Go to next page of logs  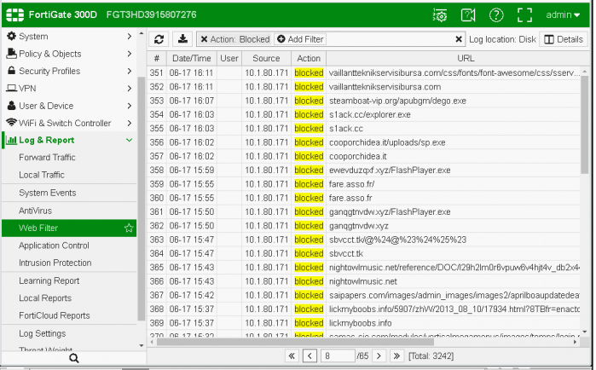coord(379,356)
